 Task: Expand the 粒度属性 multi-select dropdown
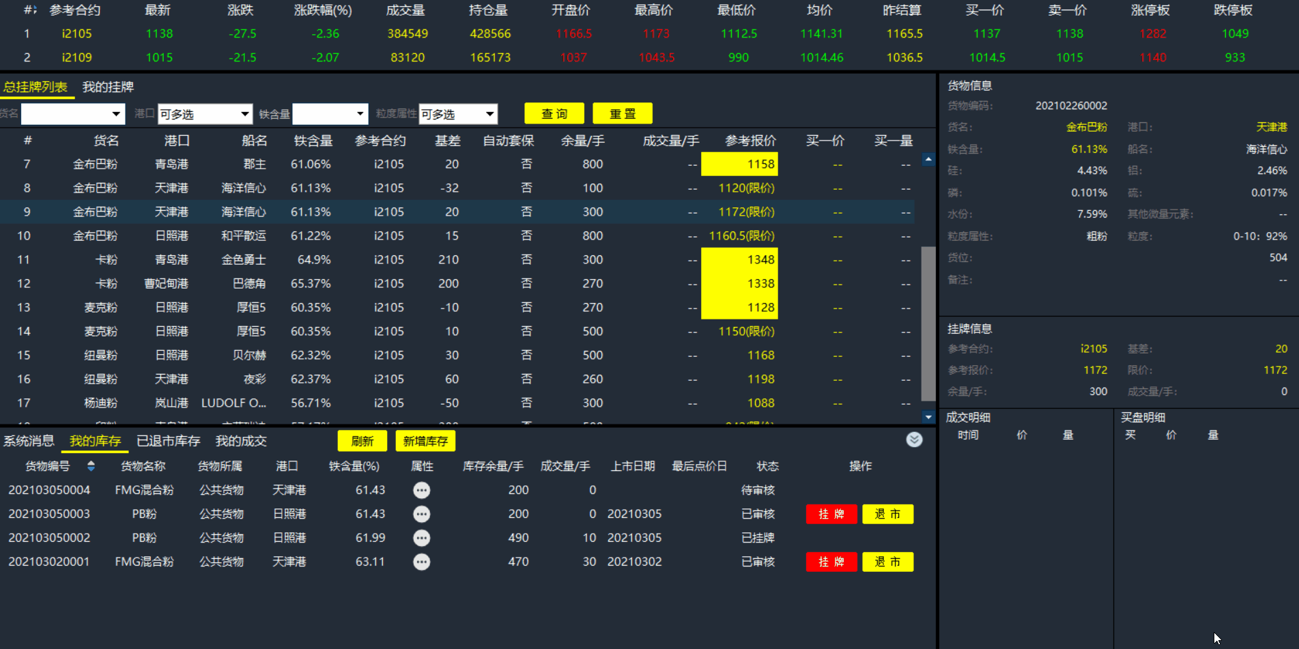tap(457, 114)
